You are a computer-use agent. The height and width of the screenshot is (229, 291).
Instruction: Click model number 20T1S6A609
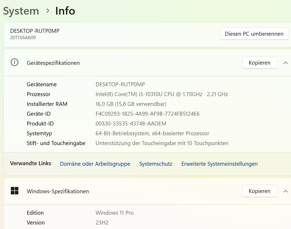point(23,38)
